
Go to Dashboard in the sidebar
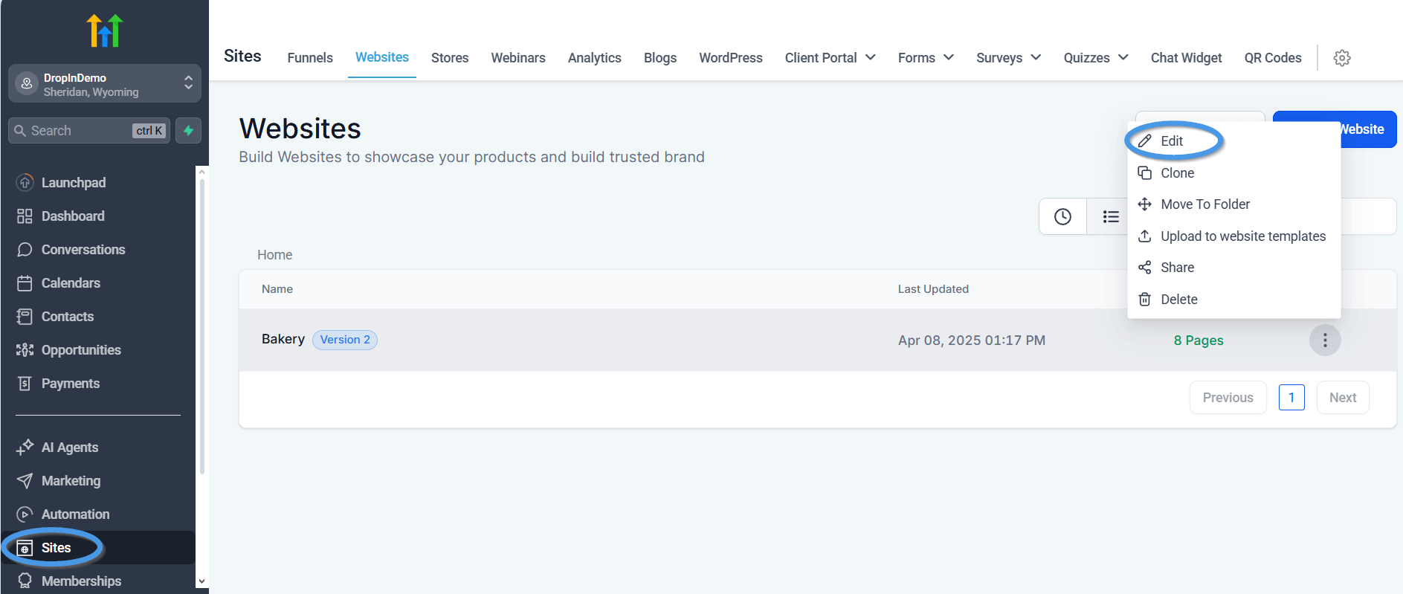73,216
